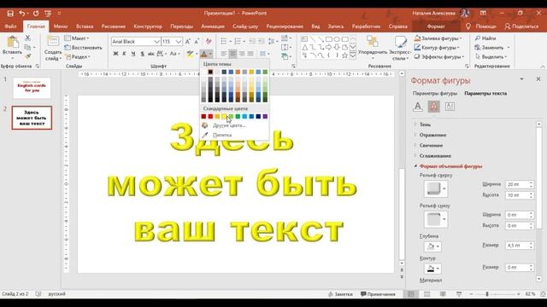This screenshot has height=307, width=547.
Task: Click the Пипетка eyedropper icon
Action: (x=205, y=135)
